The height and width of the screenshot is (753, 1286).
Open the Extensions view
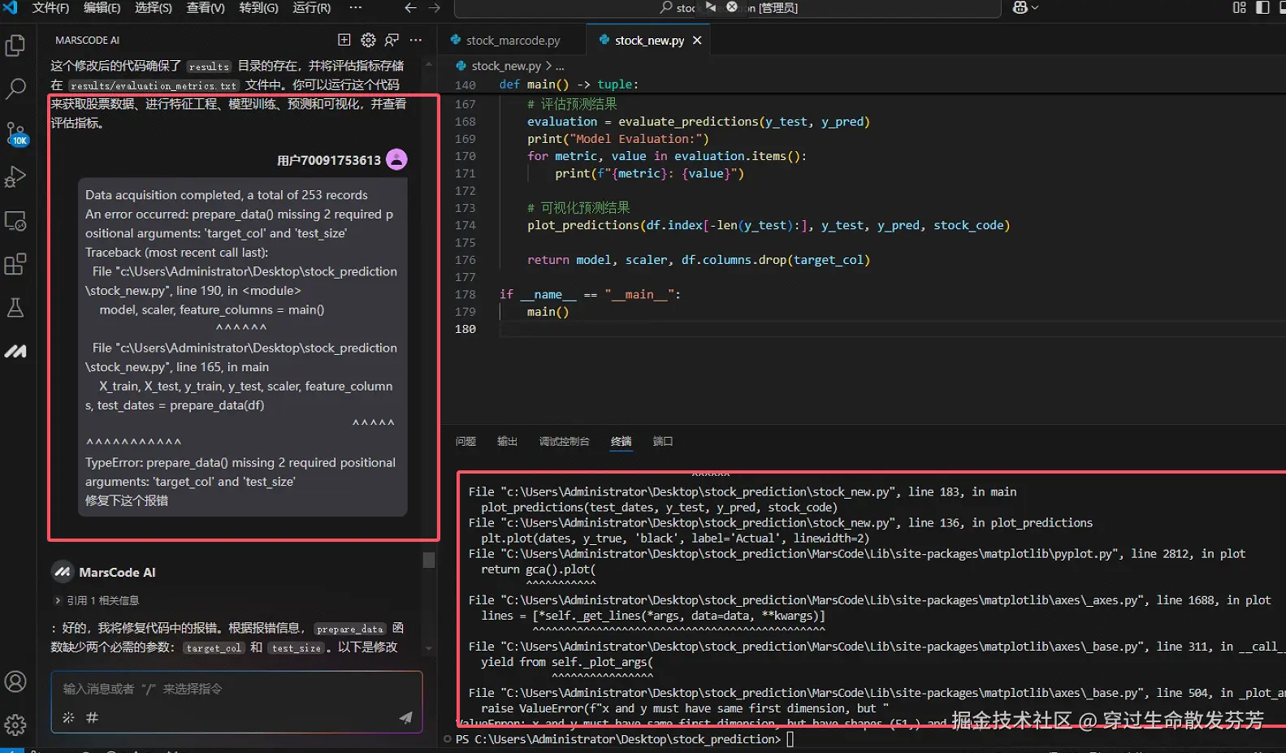click(15, 264)
